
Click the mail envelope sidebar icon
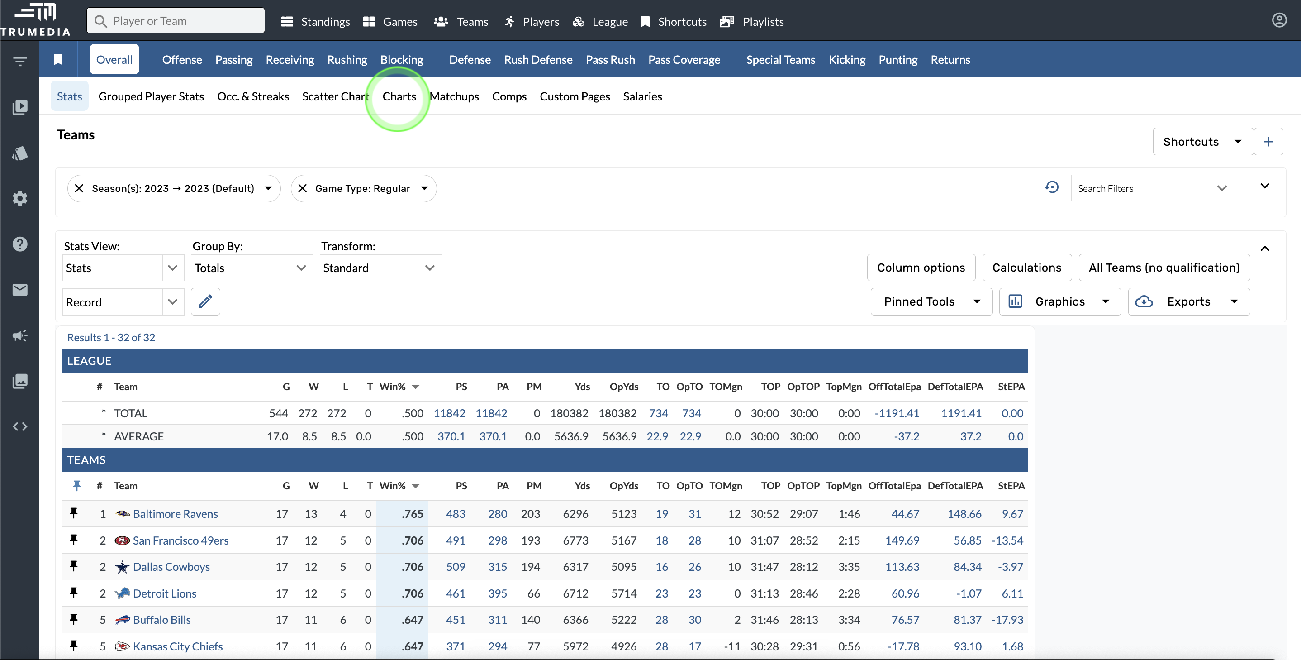coord(20,290)
